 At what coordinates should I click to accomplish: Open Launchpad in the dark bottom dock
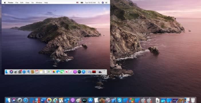[20, 100]
